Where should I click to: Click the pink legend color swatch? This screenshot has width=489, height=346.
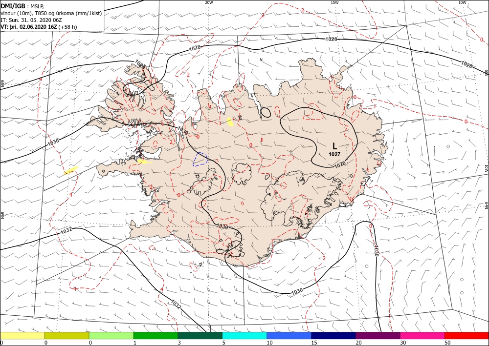tap(422, 335)
